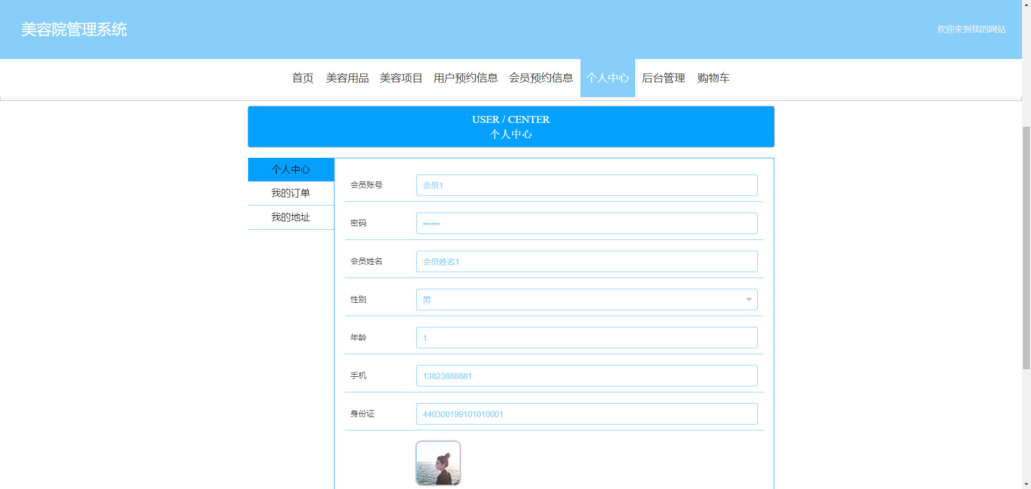Click the scrollbar down arrow
Image resolution: width=1031 pixels, height=489 pixels.
1026,484
